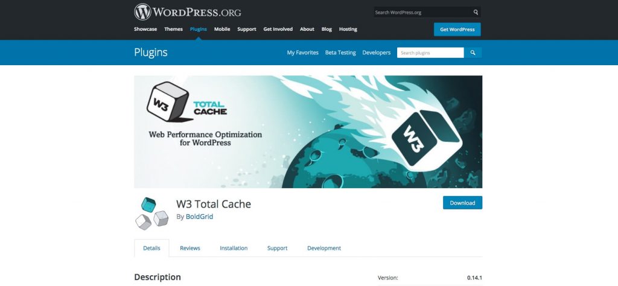618x286 pixels.
Task: Open the Developers link
Action: pyautogui.click(x=377, y=52)
